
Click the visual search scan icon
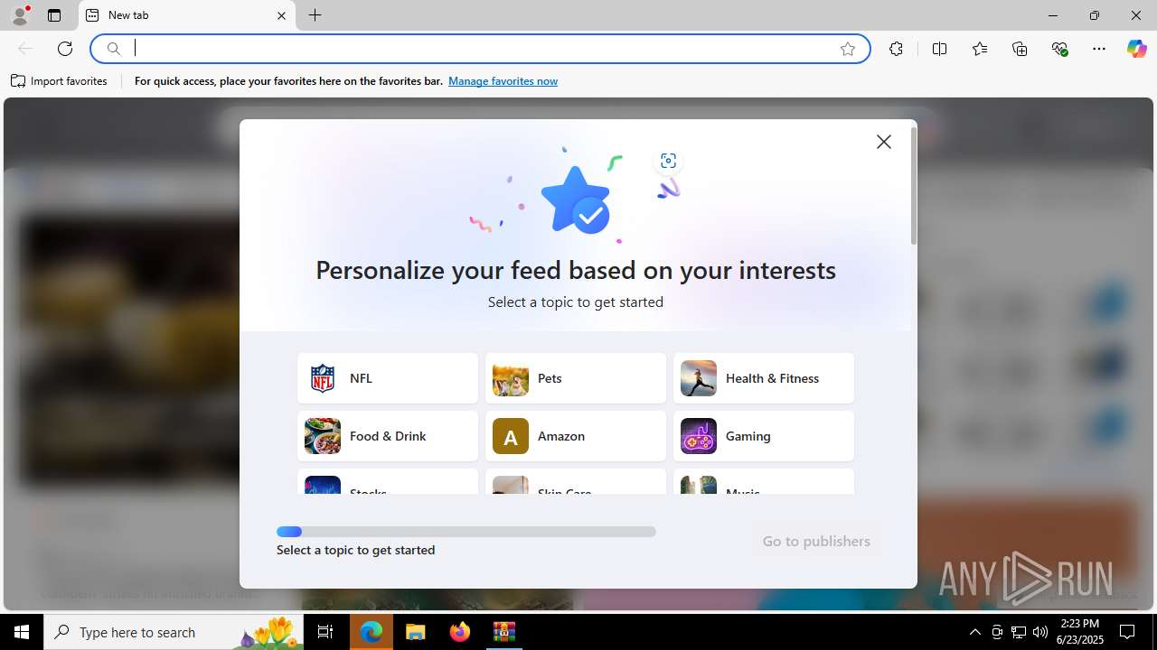(x=668, y=161)
